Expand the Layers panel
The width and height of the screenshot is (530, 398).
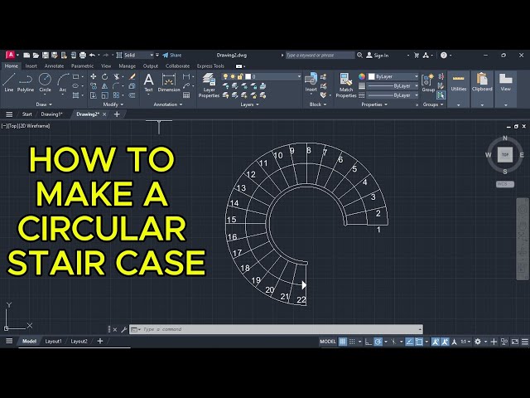coord(250,104)
